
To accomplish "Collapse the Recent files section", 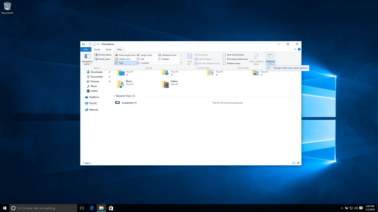I will [x=114, y=96].
